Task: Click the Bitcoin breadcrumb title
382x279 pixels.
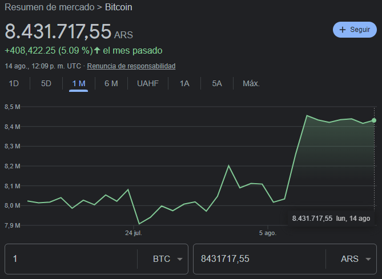Action: tap(119, 7)
